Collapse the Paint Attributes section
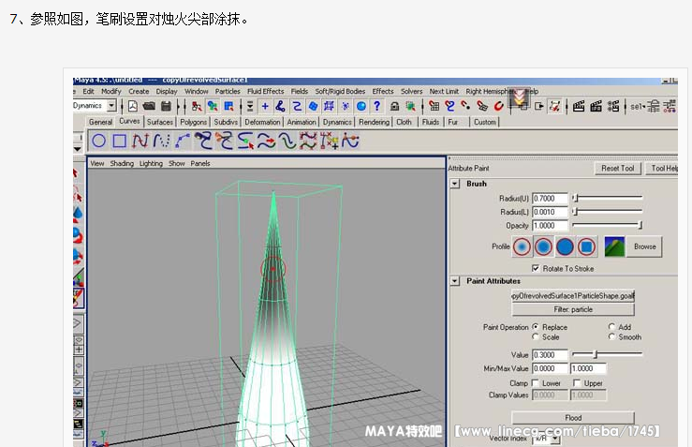Viewport: 692px width, 447px height. tap(455, 280)
